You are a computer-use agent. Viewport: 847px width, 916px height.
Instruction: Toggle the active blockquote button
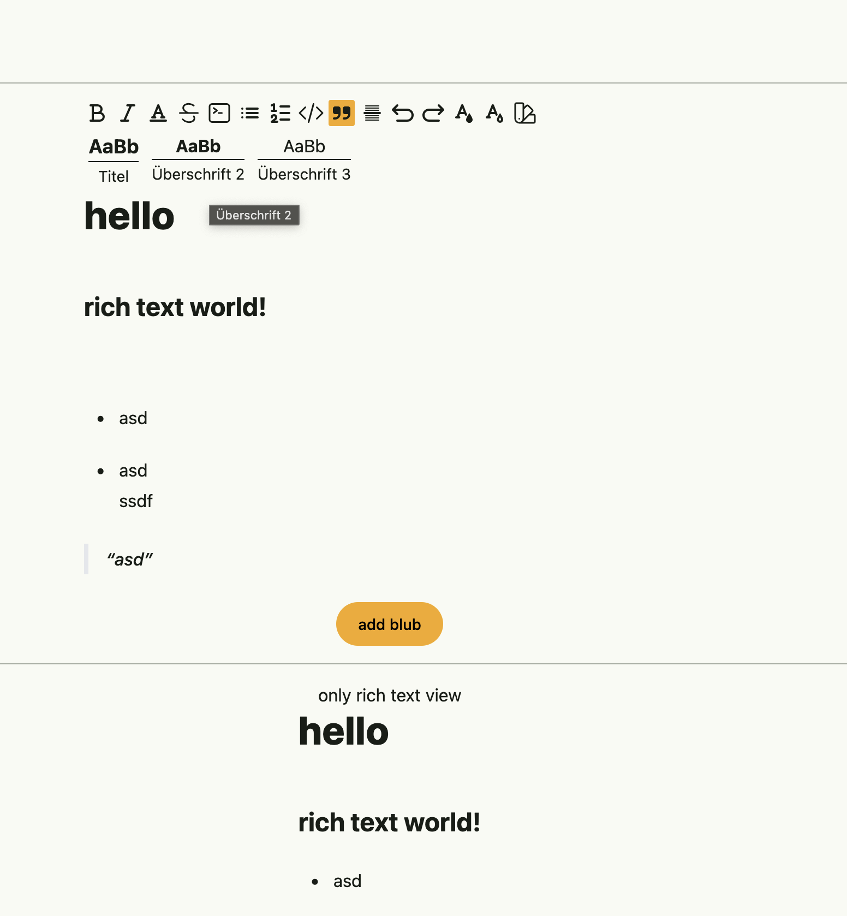coord(342,114)
